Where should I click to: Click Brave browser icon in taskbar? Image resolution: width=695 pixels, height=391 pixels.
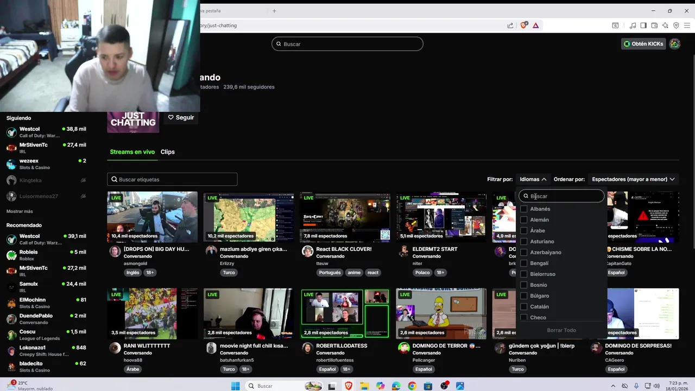(x=348, y=386)
